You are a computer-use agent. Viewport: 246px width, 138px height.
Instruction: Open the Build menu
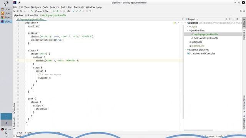point(63,7)
